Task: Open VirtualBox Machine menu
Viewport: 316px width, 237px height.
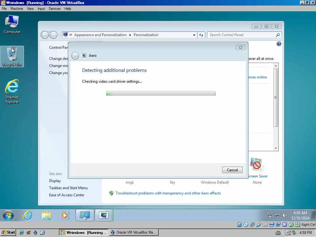Action: [17, 9]
